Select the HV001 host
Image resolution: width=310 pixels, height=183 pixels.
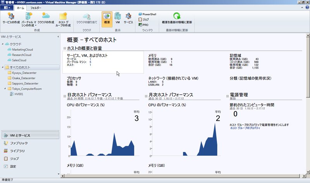coord(17,94)
